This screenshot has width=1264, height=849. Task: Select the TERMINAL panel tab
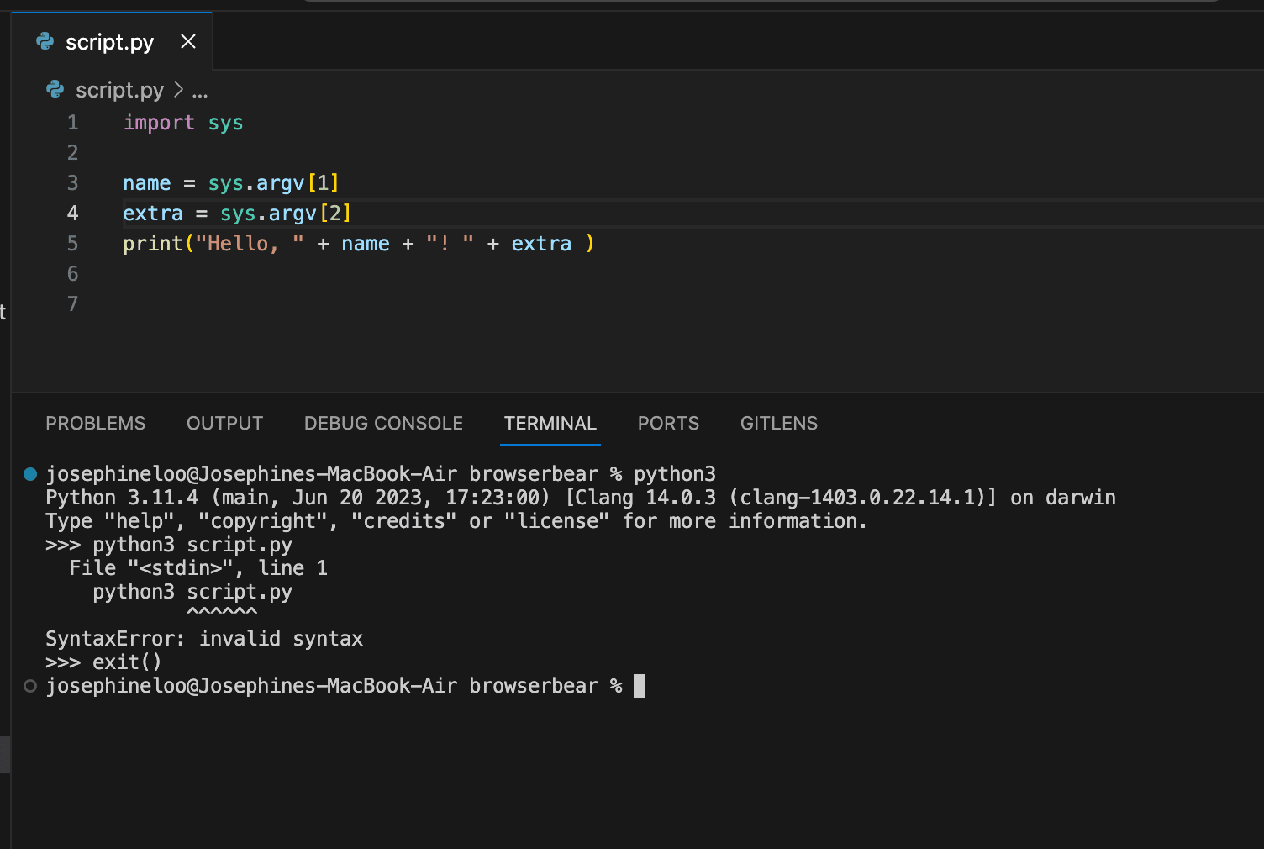pos(550,423)
